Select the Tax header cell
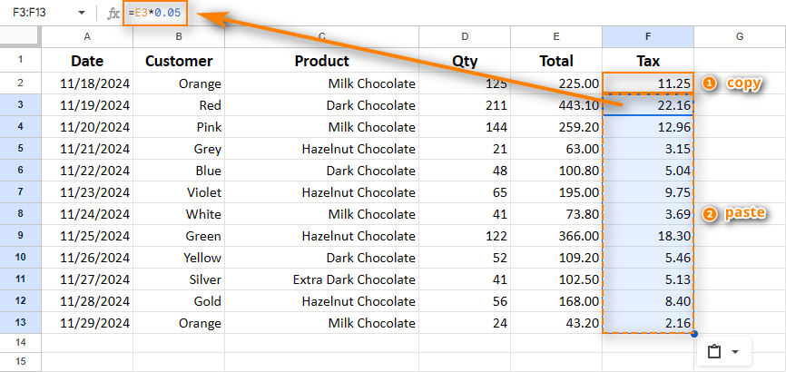Screen dimensions: 786x372 (x=648, y=61)
